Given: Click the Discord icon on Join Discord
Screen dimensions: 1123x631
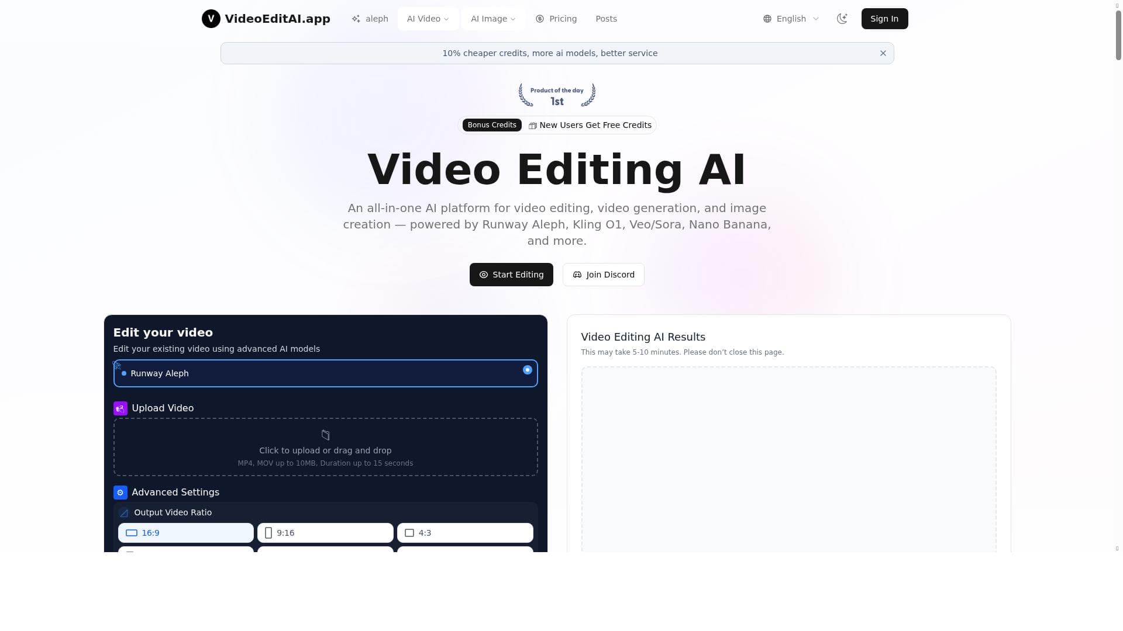Looking at the screenshot, I should 577,275.
